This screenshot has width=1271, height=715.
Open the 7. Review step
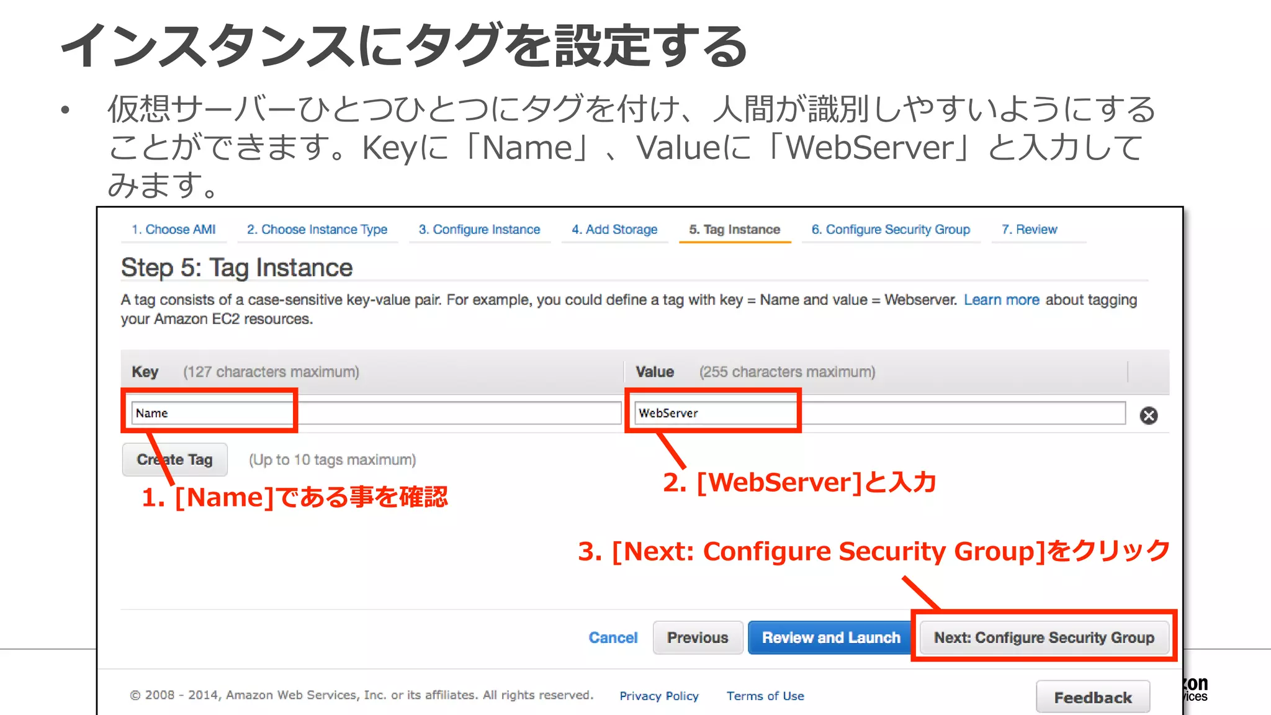[1029, 230]
